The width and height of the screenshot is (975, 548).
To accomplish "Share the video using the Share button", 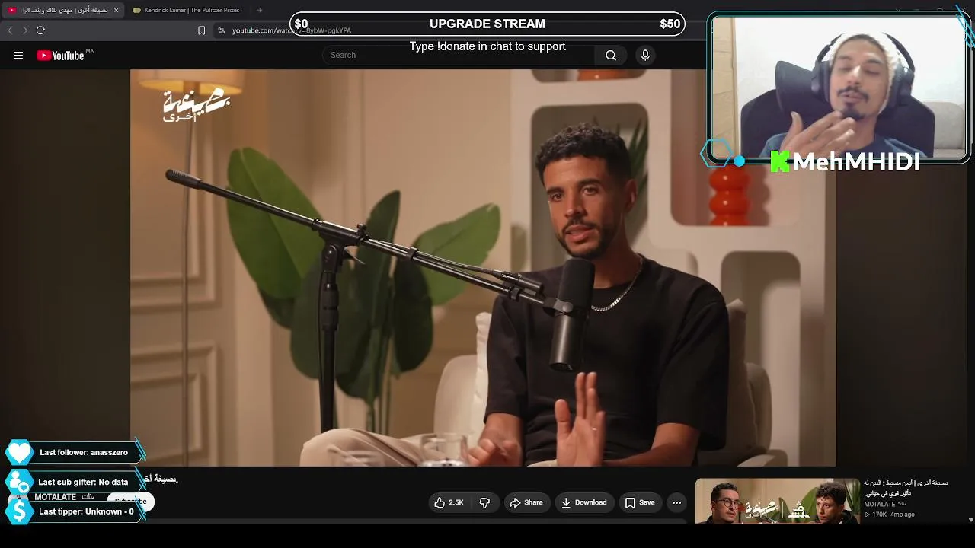I will tap(526, 502).
